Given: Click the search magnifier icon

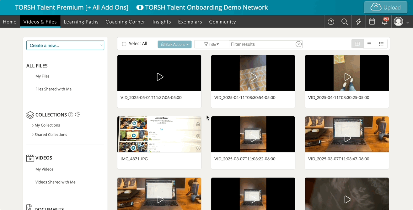Looking at the screenshot, I should click(345, 22).
